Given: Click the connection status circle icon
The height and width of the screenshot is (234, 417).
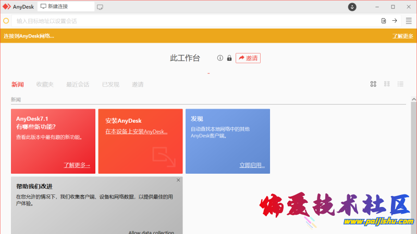Looking at the screenshot, I should click(x=6, y=21).
